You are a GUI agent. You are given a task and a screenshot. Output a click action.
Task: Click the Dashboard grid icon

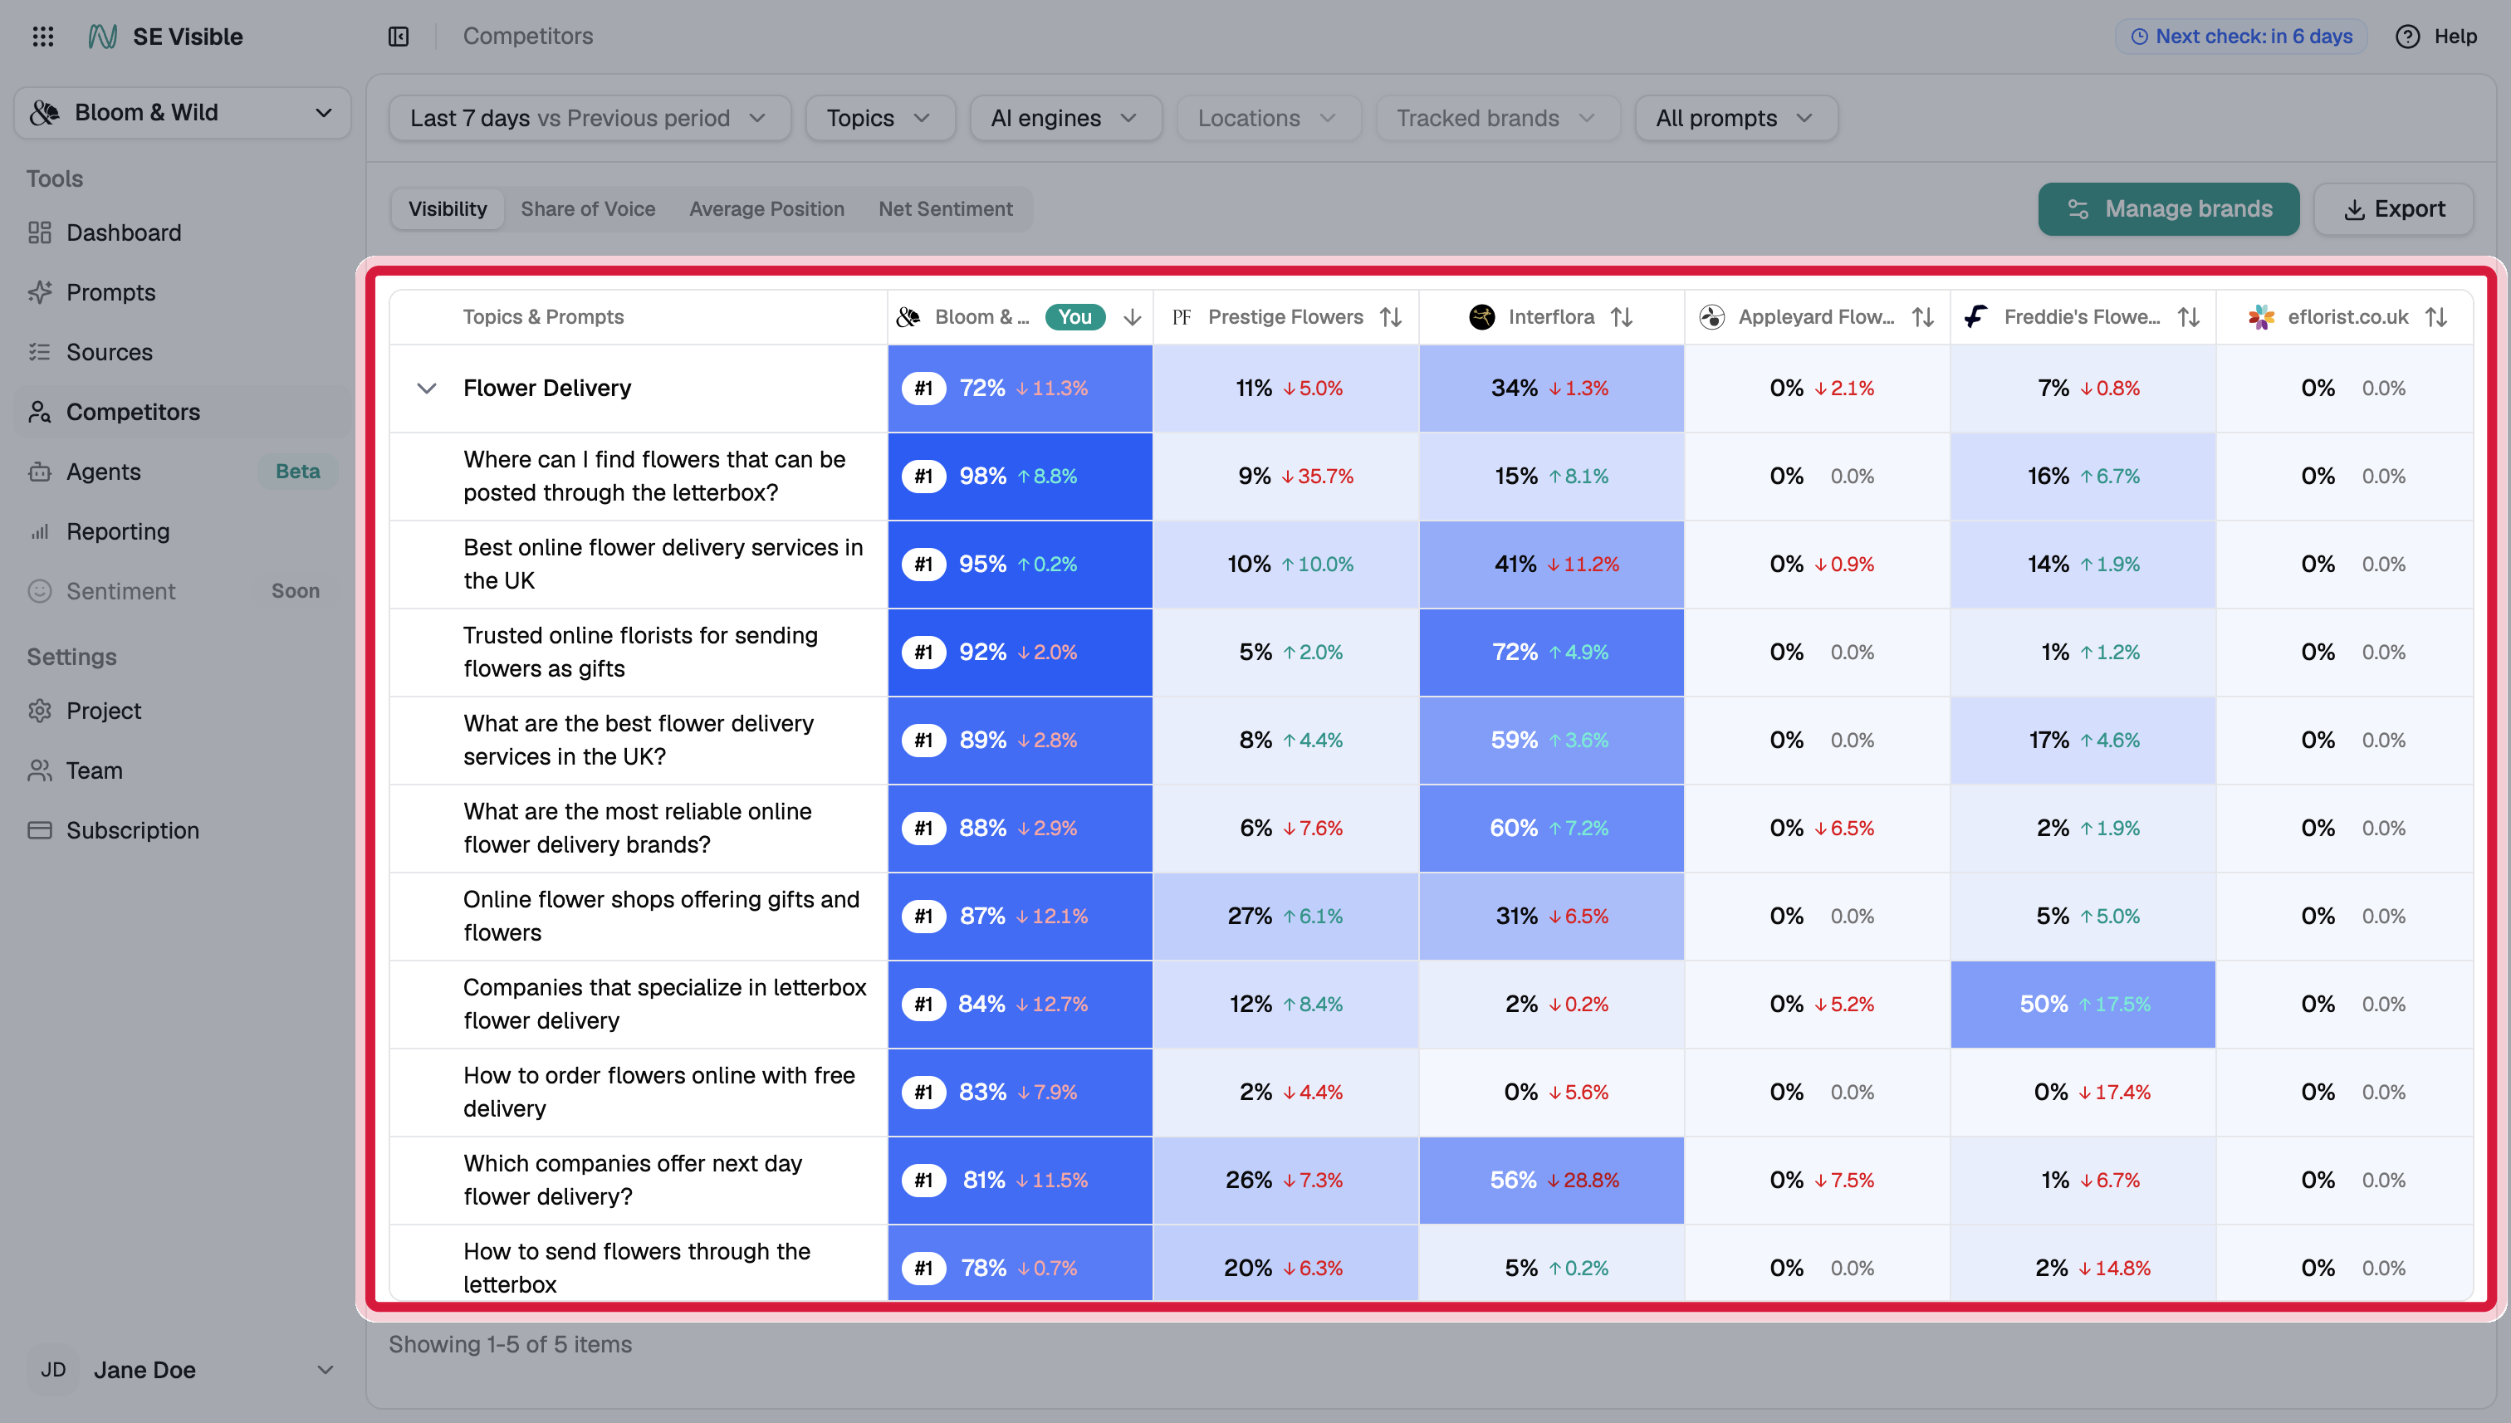click(40, 232)
